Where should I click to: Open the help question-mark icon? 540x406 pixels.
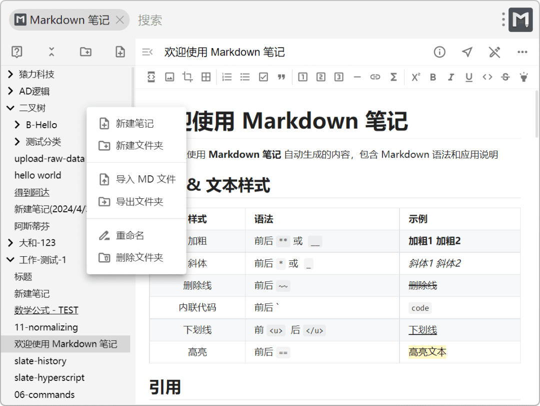(17, 52)
